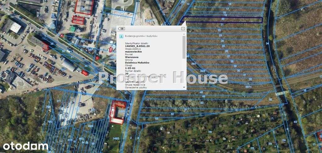Screen dimensions: 322x153
Task: Click the 'Dzielnica Mokotów' value
Action: click(137, 63)
